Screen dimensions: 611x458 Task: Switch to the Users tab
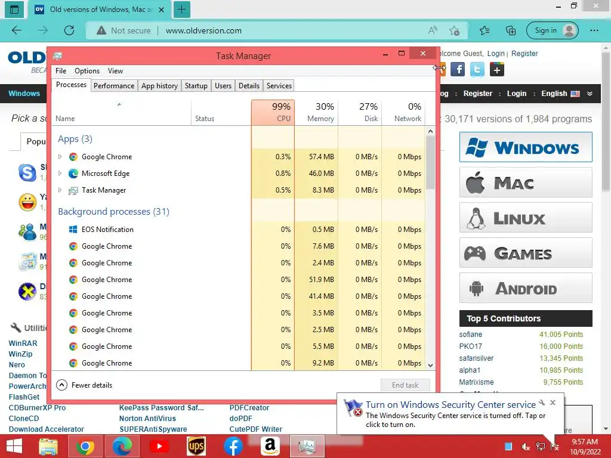(223, 86)
